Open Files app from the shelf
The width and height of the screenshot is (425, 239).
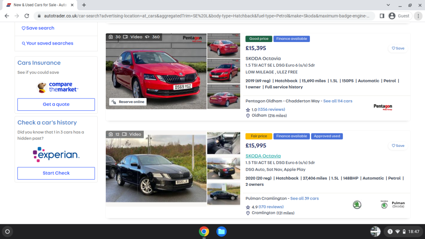click(x=221, y=231)
